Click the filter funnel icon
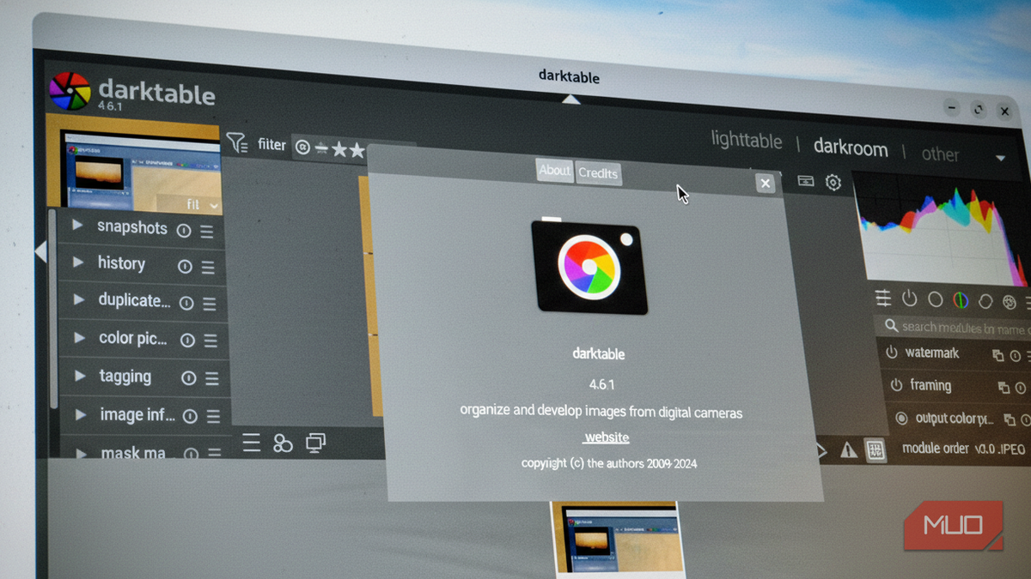1031x579 pixels. [x=236, y=142]
